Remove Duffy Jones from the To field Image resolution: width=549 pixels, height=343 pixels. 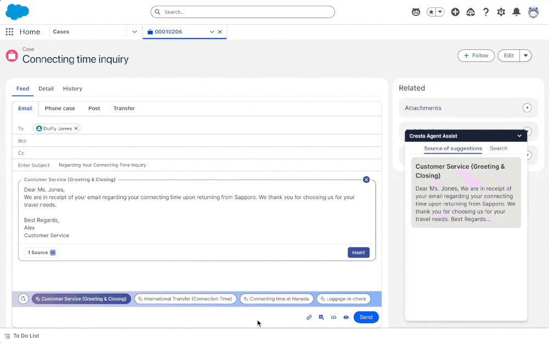point(76,128)
